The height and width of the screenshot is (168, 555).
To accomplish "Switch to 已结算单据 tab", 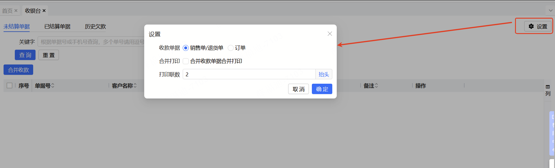I will tap(57, 26).
